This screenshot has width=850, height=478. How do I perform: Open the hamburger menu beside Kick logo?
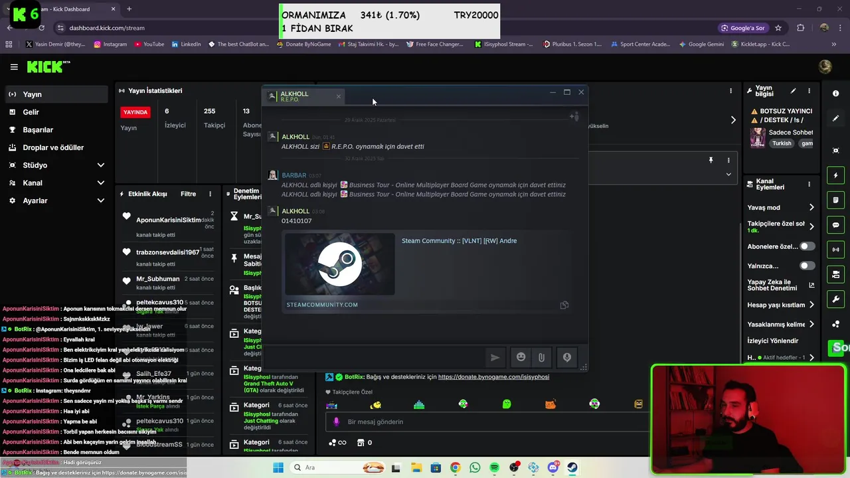coord(14,67)
